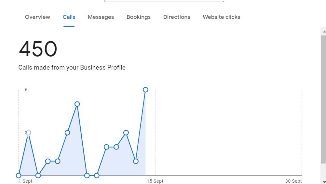Screen dimensions: 326x184
Task: Go to the Bookings tab
Action: [139, 17]
